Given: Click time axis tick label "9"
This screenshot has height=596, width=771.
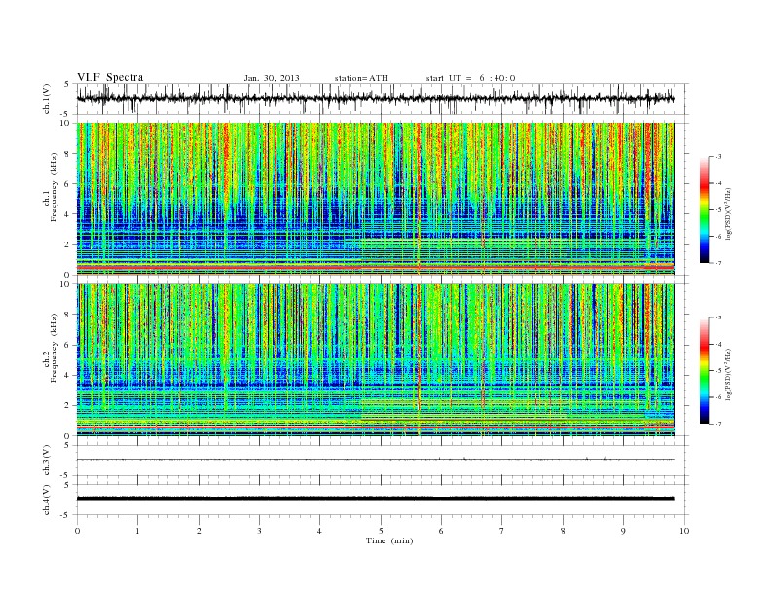Looking at the screenshot, I should click(x=623, y=531).
